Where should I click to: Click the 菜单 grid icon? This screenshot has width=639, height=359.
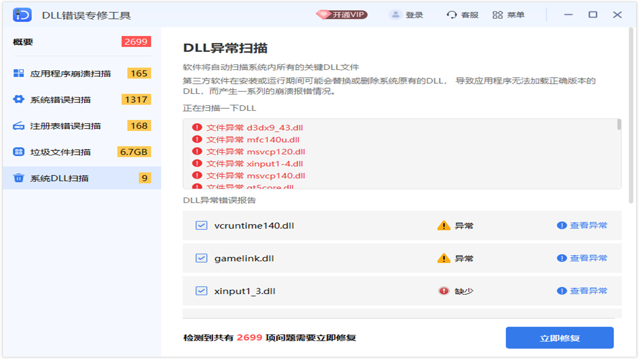pos(497,14)
